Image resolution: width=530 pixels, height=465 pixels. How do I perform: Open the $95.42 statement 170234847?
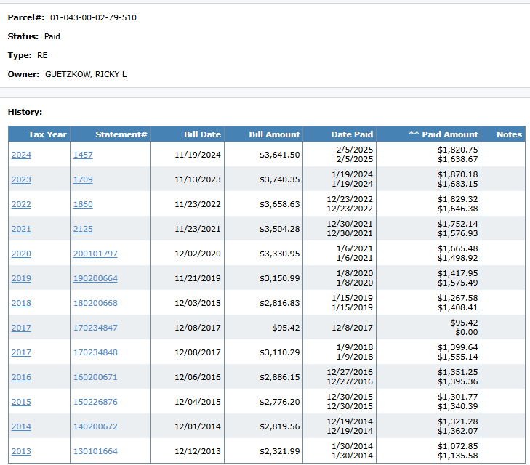pyautogui.click(x=95, y=328)
